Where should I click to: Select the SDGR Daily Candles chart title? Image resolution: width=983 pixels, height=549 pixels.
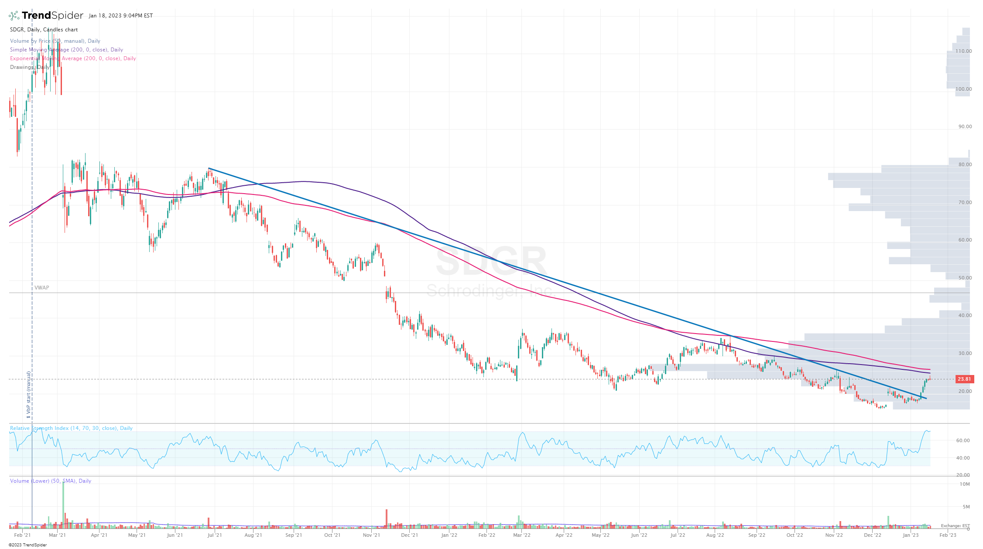click(44, 30)
